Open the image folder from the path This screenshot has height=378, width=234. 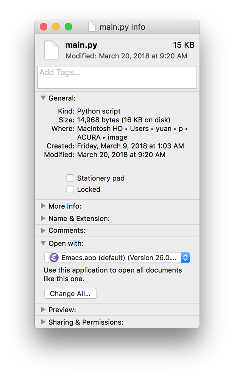pyautogui.click(x=117, y=137)
